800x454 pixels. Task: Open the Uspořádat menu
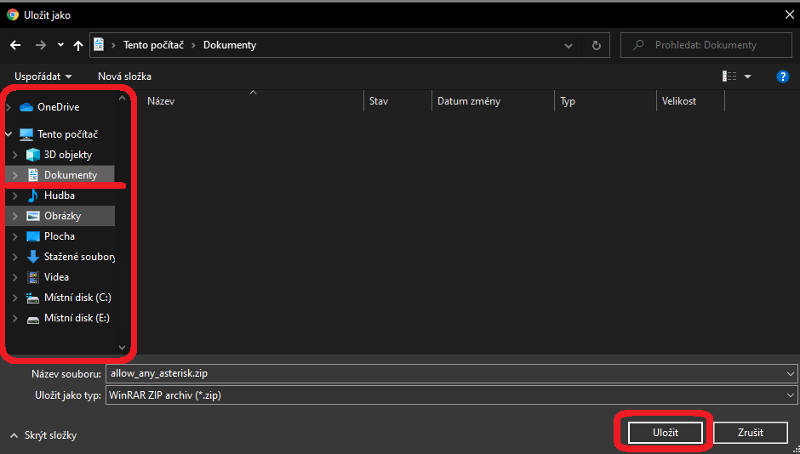[43, 77]
